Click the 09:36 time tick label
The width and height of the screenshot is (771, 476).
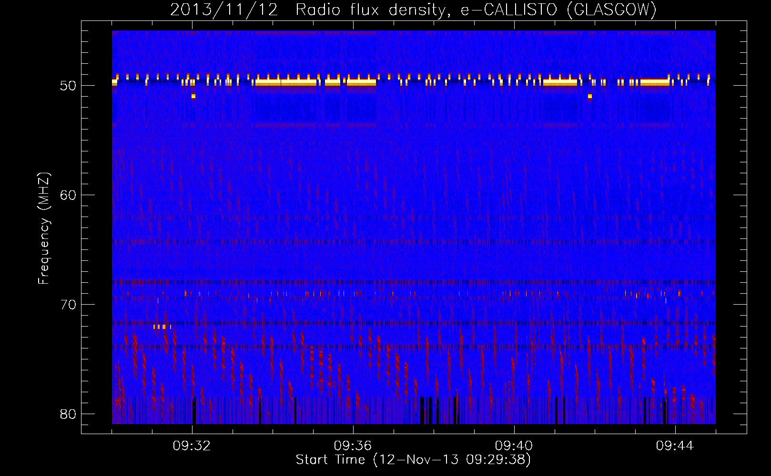[353, 446]
